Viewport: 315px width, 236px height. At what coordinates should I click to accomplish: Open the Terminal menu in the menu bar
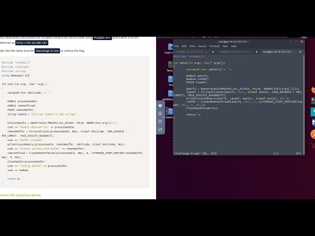(215, 47)
